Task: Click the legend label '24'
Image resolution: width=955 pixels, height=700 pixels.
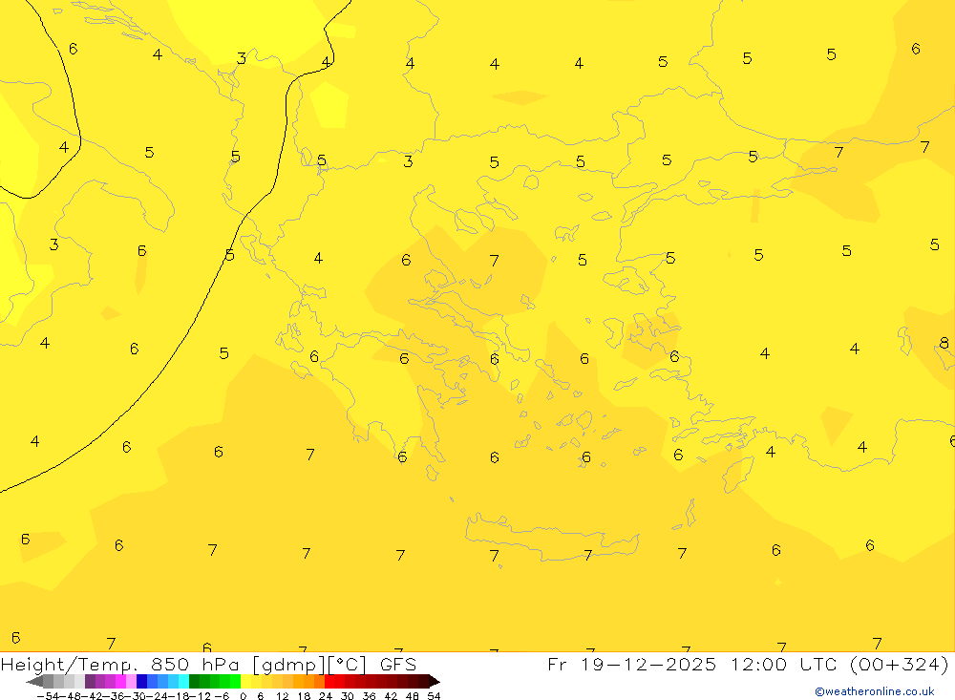Action: click(326, 696)
